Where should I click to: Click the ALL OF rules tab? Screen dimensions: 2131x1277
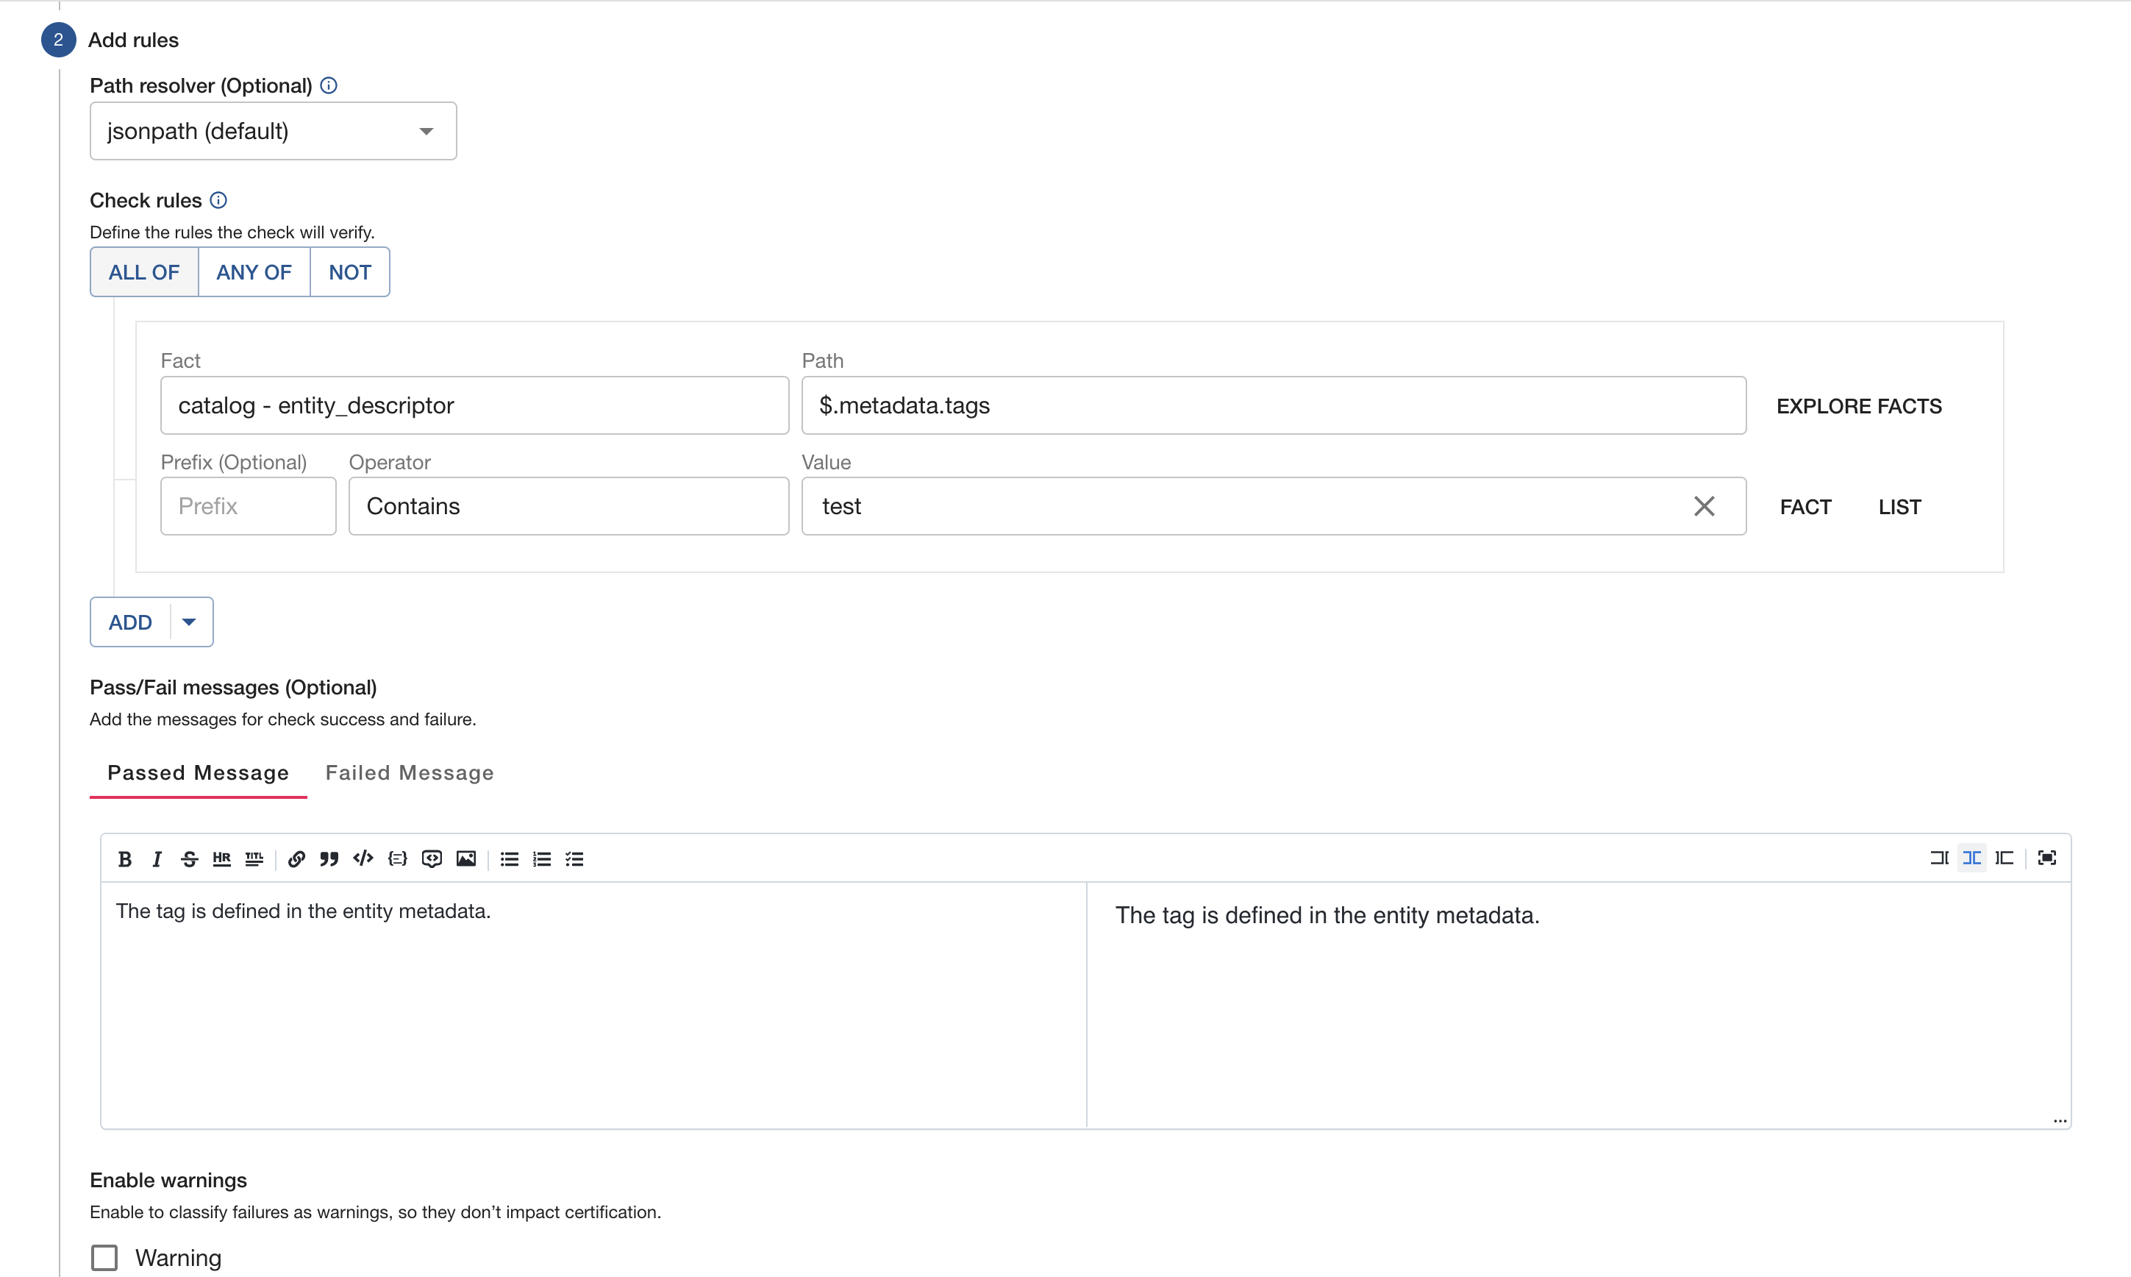(143, 272)
